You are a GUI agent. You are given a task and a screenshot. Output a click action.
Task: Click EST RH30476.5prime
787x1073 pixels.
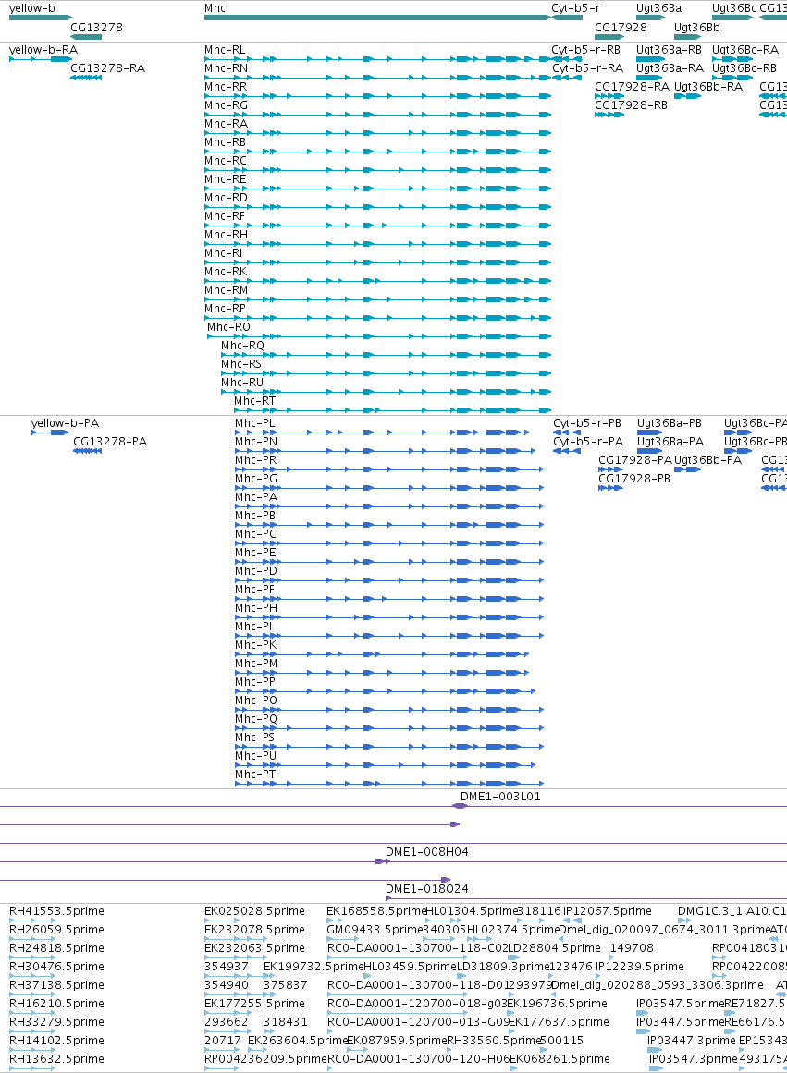coord(56,967)
